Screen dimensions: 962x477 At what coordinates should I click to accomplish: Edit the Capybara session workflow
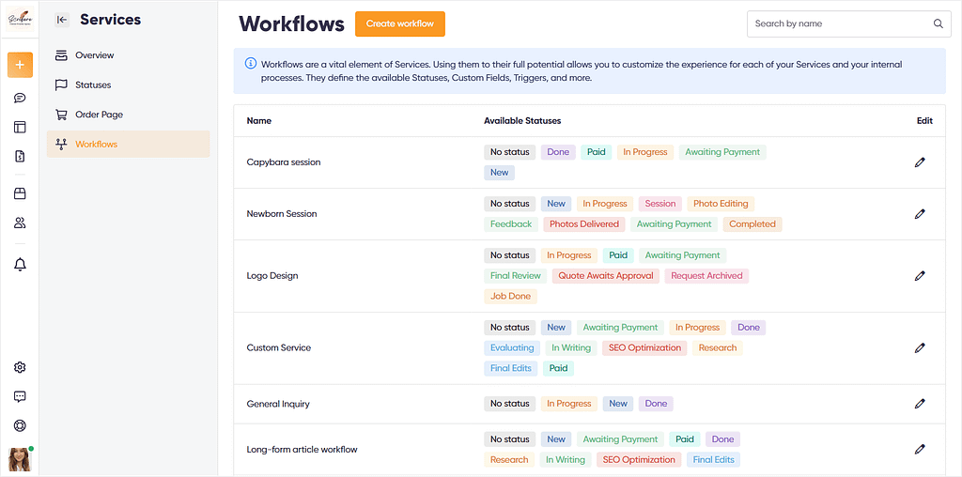coord(919,162)
